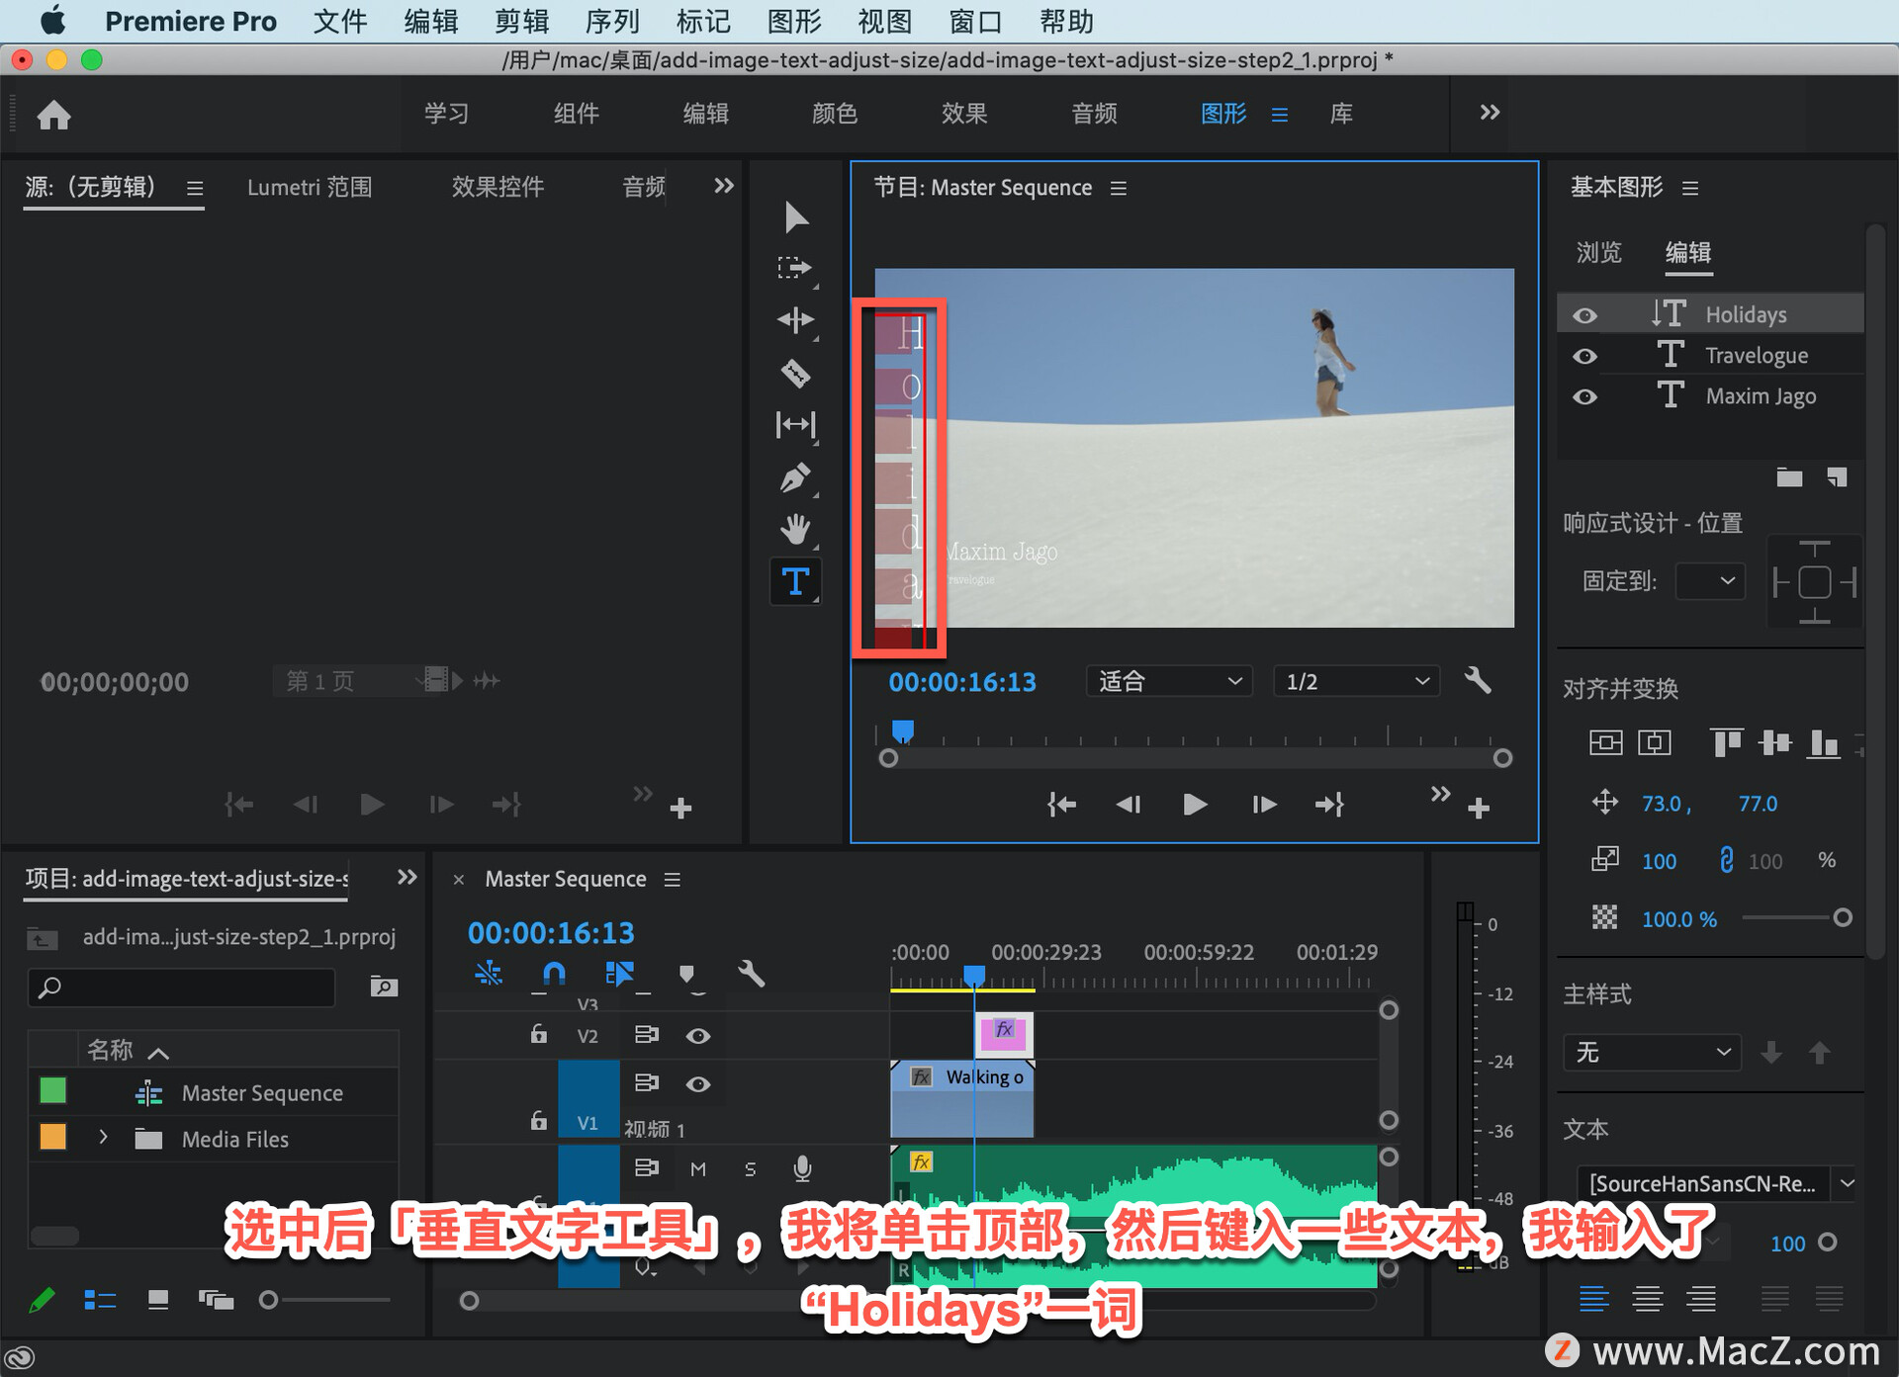Image resolution: width=1899 pixels, height=1377 pixels.
Task: Expand Project panel overflow chevron
Action: 407,878
